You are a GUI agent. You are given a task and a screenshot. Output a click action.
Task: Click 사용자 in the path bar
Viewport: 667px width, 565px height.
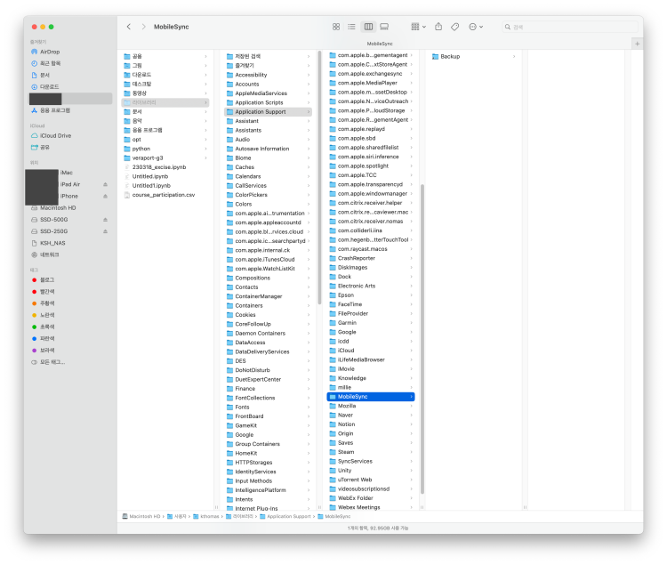point(177,516)
